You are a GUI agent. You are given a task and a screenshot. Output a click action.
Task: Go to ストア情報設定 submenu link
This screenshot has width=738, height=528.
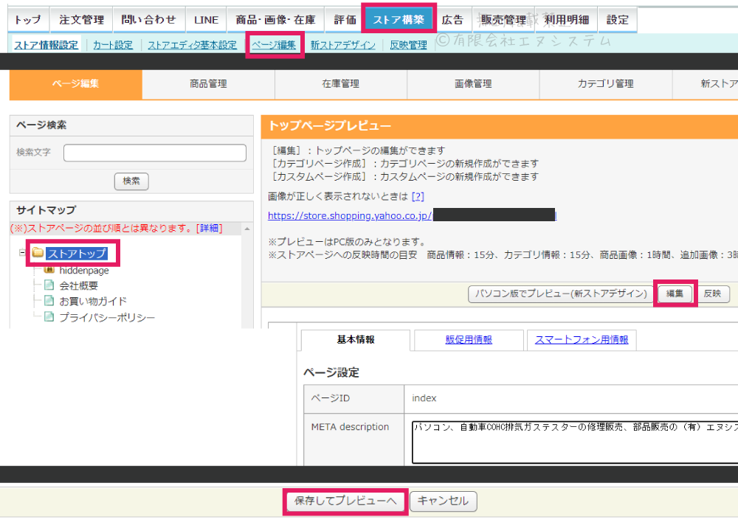pos(46,45)
